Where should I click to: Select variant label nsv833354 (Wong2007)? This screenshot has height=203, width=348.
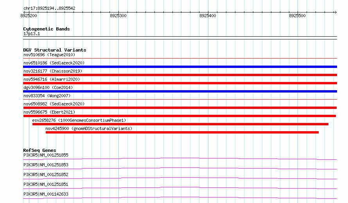tap(47, 96)
